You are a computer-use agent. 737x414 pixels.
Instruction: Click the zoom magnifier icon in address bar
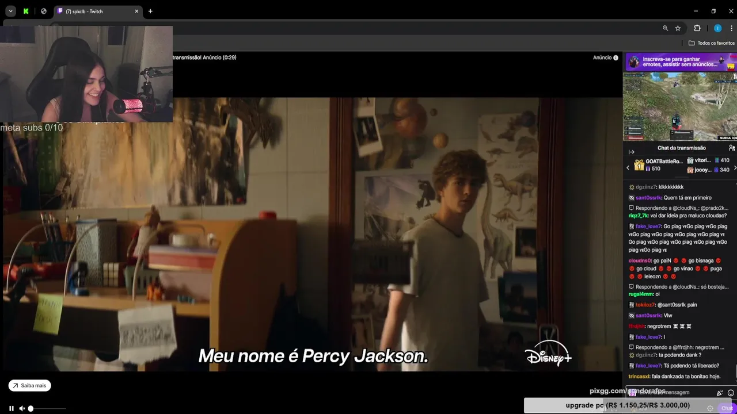[x=665, y=28]
